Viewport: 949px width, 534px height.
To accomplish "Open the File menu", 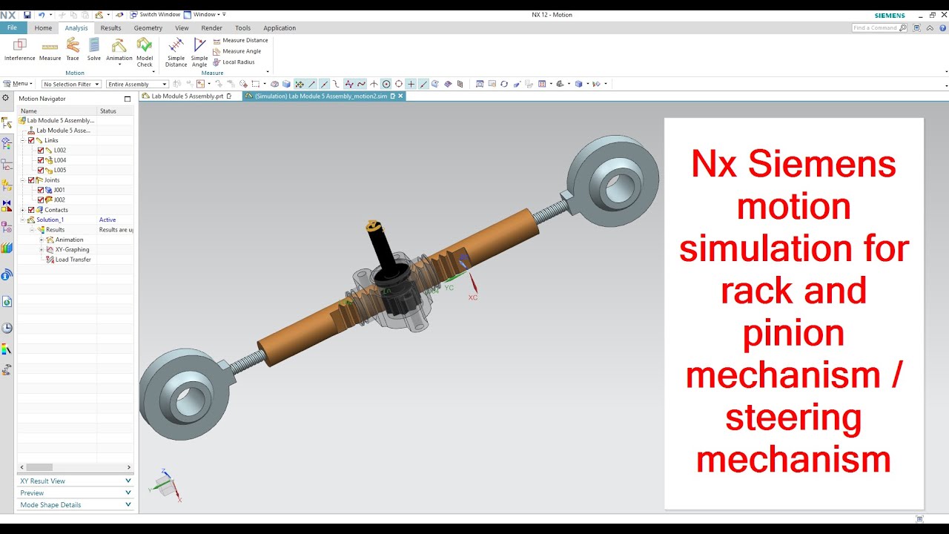I will (13, 27).
